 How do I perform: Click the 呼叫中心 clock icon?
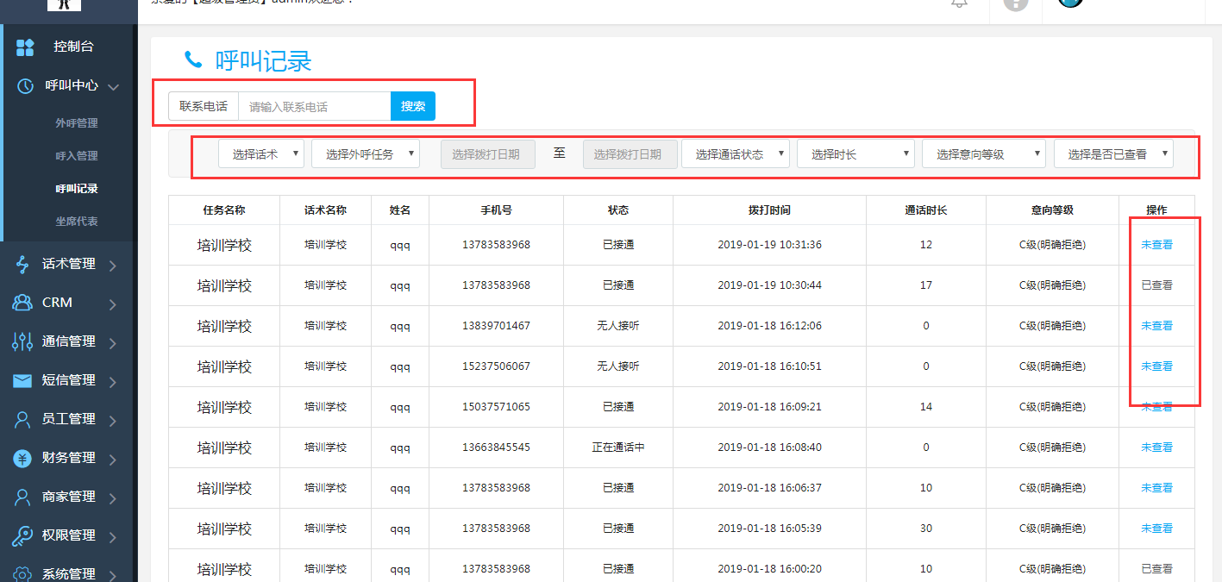[x=25, y=86]
